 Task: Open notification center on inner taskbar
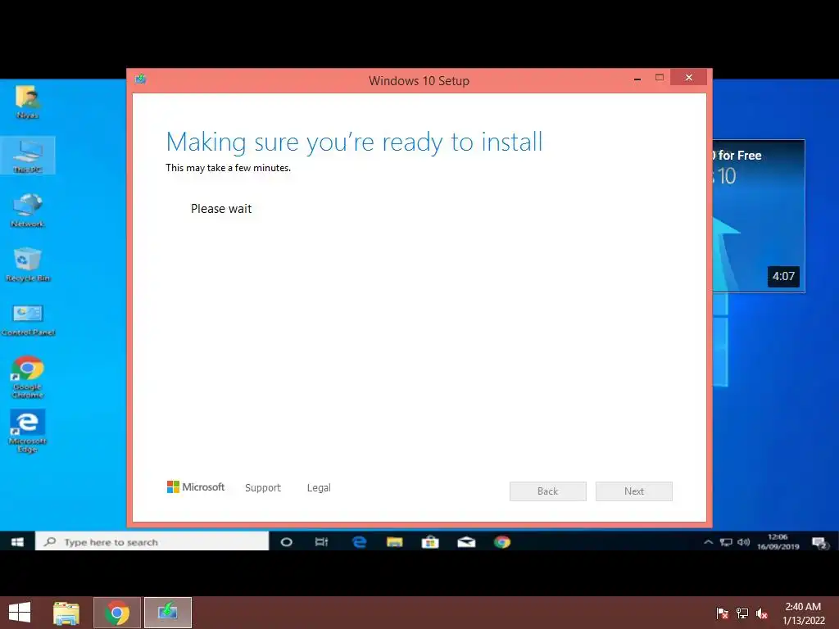(x=819, y=542)
